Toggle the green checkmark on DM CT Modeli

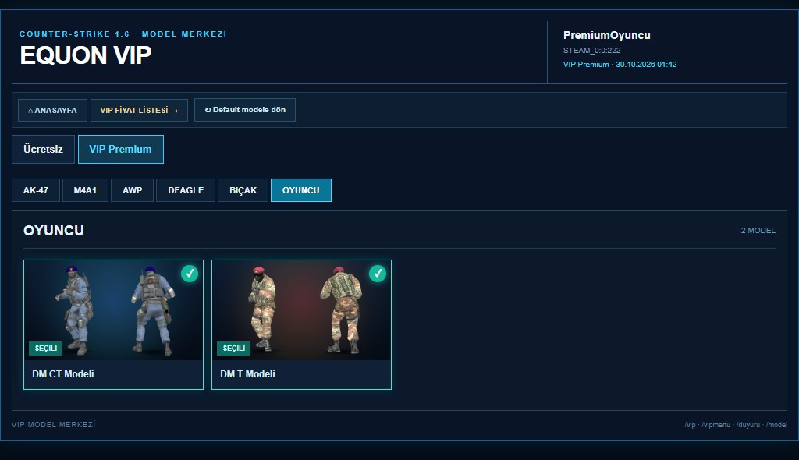click(190, 274)
